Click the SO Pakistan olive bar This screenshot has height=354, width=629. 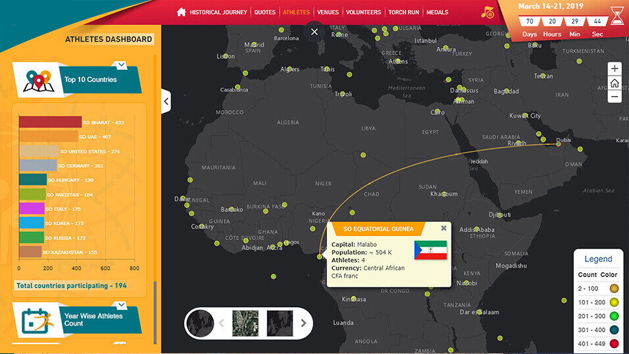click(32, 194)
